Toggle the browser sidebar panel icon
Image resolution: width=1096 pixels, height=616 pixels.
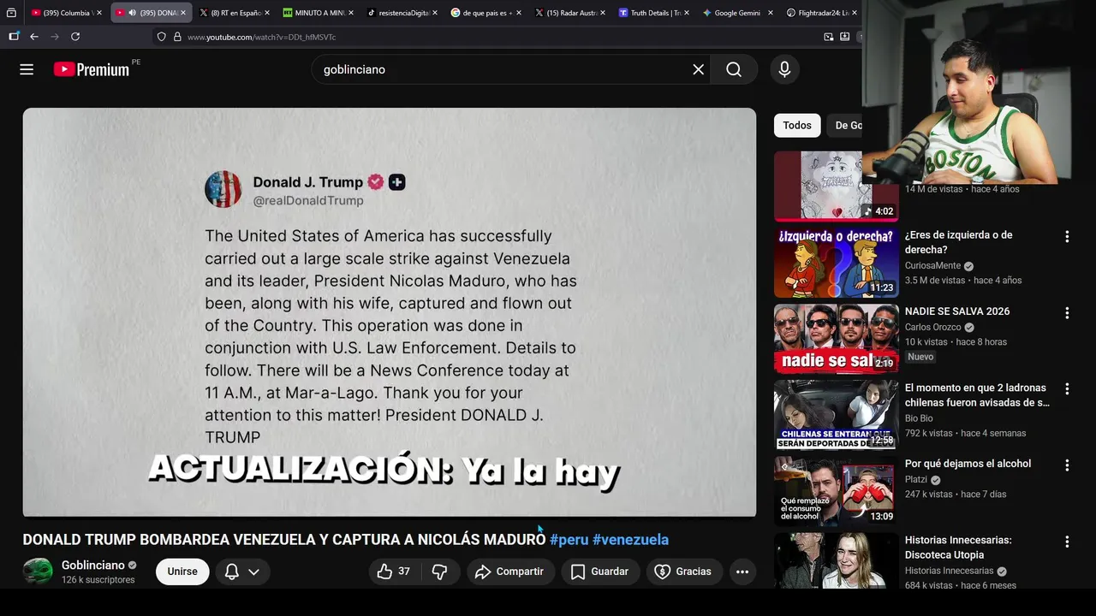click(14, 37)
